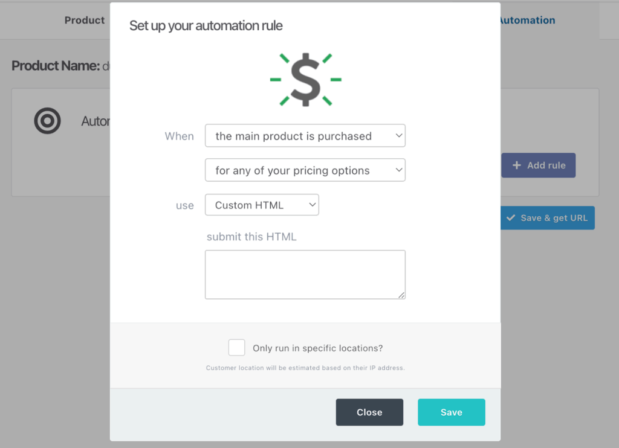Viewport: 619px width, 448px height.
Task: Click the 'Product Name:' heading text
Action: tap(56, 66)
